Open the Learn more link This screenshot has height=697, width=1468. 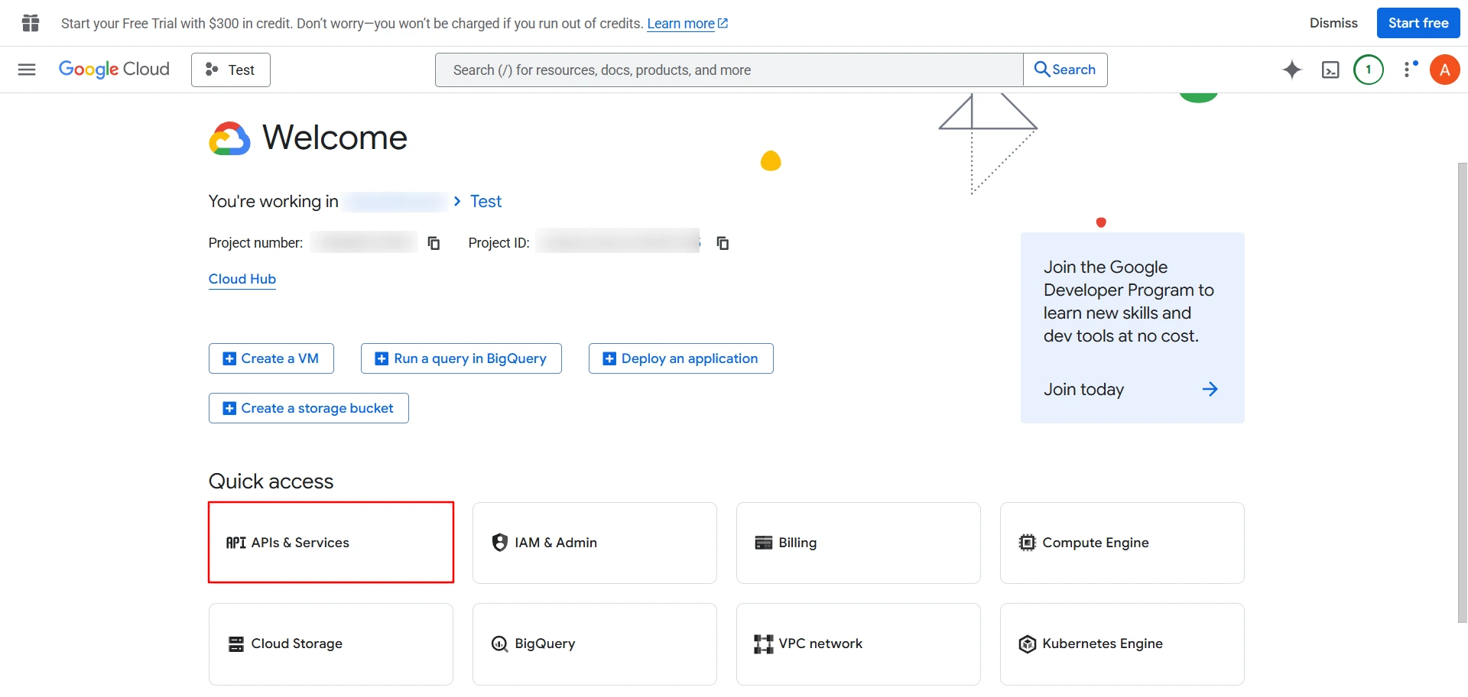682,23
